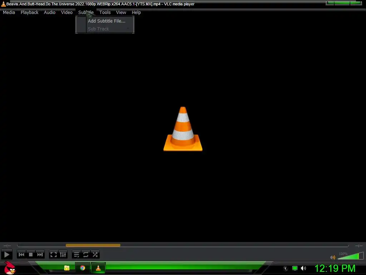Open the Audio menu
This screenshot has width=366, height=275.
pos(49,13)
